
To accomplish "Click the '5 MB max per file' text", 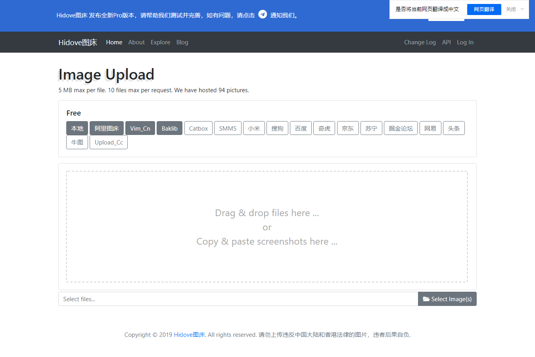I will click(82, 90).
